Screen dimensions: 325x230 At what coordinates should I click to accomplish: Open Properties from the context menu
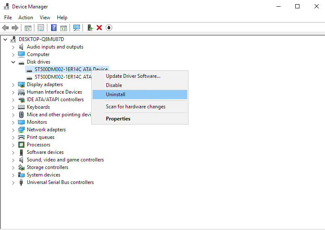118,119
